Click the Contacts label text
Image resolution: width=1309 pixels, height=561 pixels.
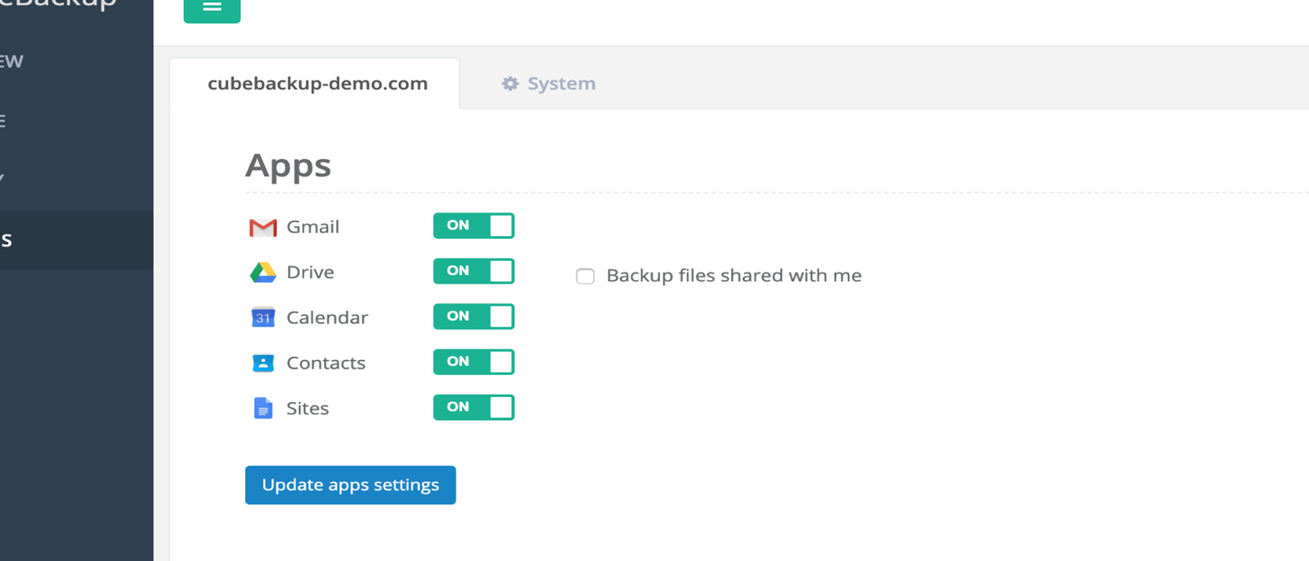pyautogui.click(x=326, y=363)
